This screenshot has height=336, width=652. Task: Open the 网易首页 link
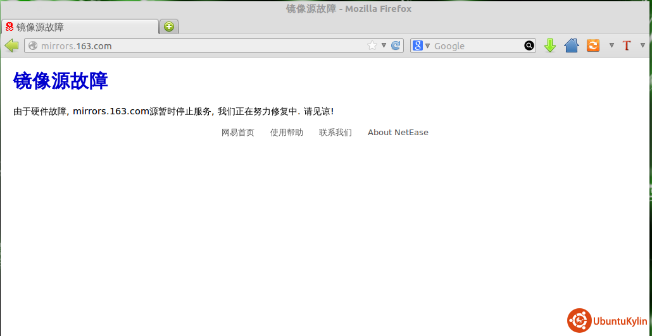pyautogui.click(x=237, y=133)
